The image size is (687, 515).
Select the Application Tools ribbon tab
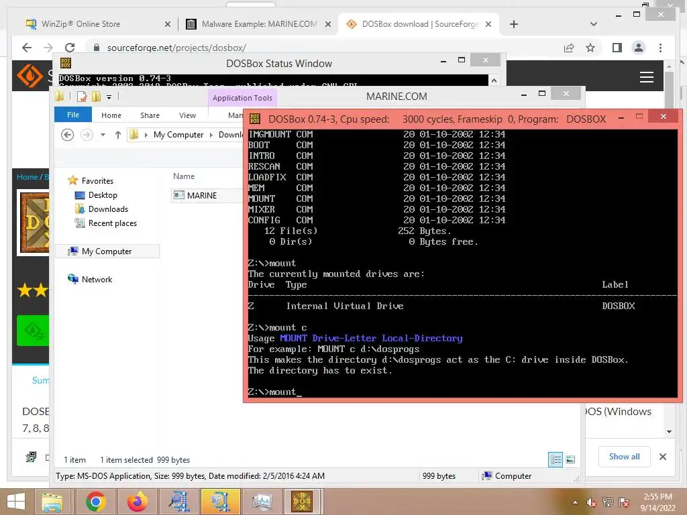(x=242, y=98)
